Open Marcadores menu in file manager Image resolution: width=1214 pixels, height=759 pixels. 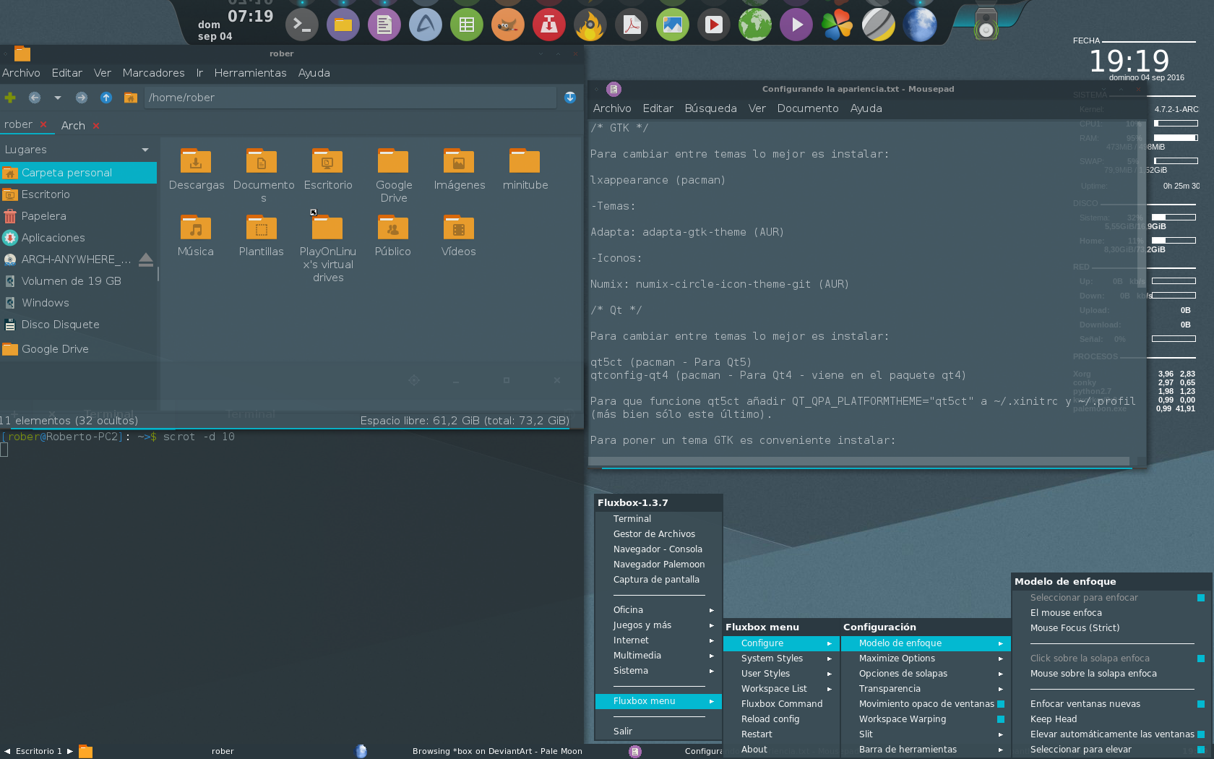click(x=153, y=73)
